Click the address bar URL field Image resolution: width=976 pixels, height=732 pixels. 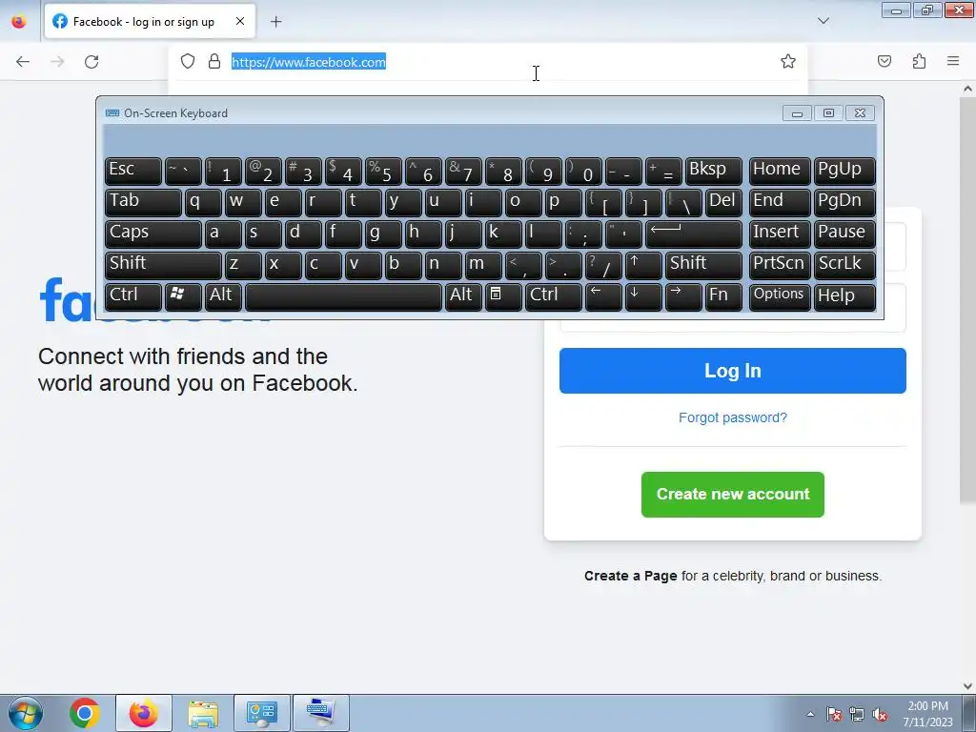coord(489,62)
